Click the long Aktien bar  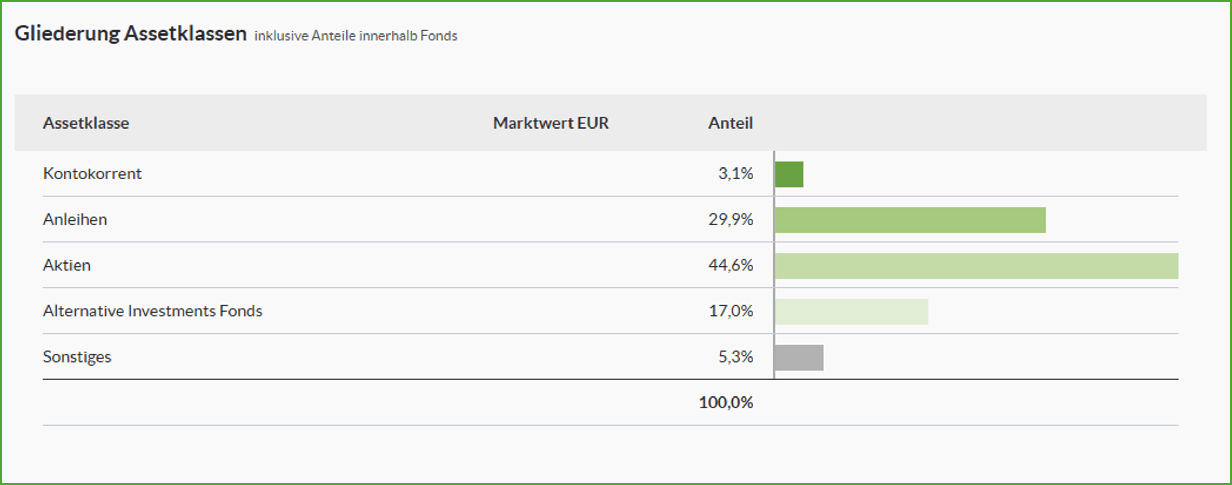coord(977,266)
